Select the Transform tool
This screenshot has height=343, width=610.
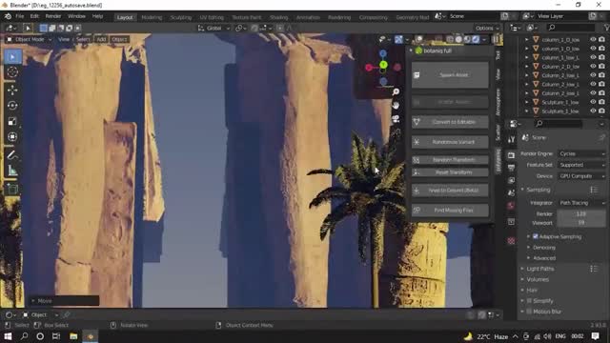pos(12,137)
